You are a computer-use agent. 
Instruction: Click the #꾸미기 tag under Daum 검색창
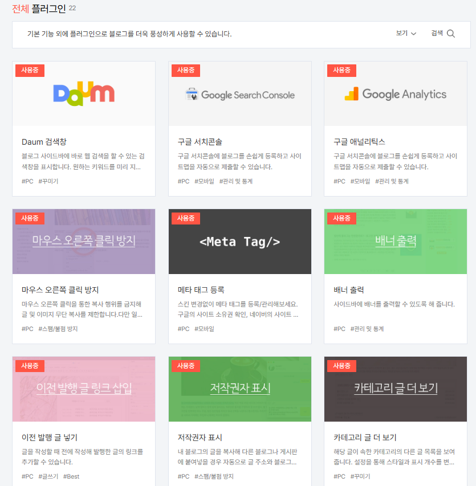48,181
